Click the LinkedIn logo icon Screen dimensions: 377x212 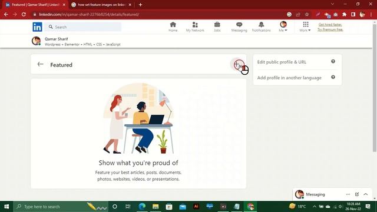37,27
